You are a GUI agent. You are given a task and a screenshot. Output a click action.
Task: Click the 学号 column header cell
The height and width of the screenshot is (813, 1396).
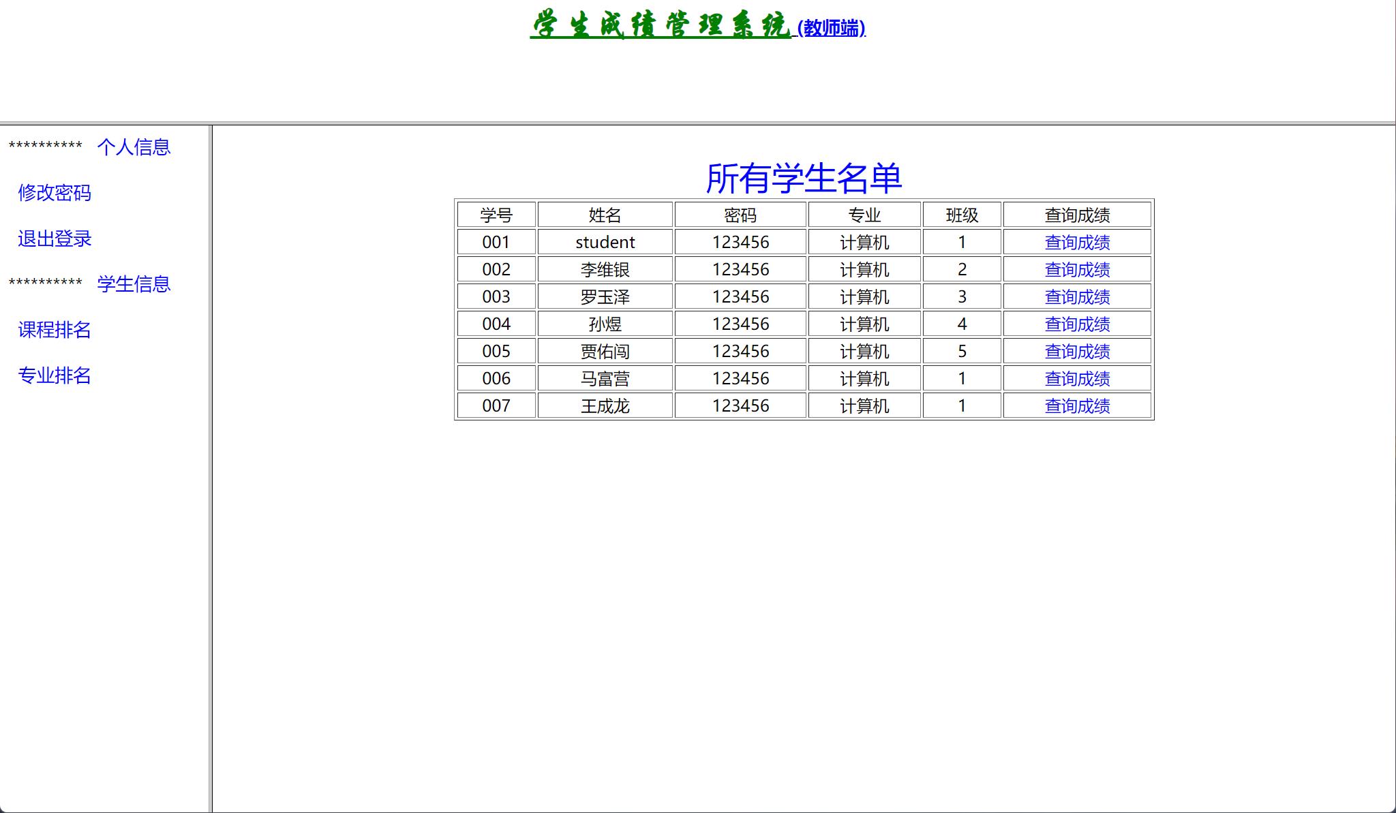(496, 215)
